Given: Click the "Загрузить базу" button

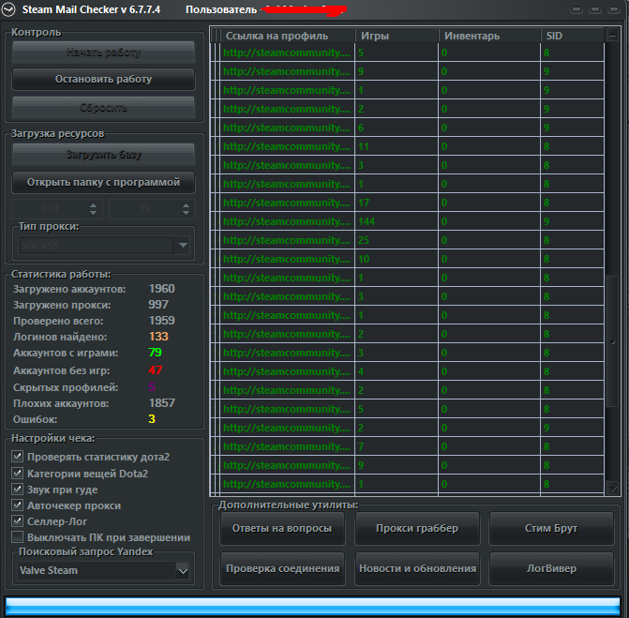Looking at the screenshot, I should click(x=103, y=154).
